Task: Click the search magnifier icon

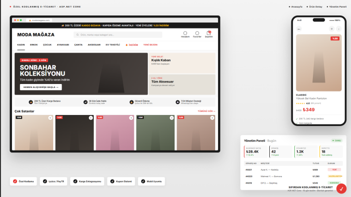Action: coord(77,35)
